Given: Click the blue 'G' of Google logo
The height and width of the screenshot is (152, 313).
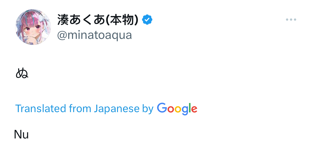Looking at the screenshot, I should [162, 108].
